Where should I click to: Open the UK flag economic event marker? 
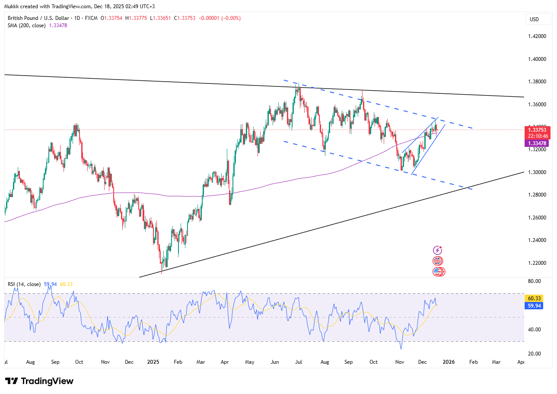tap(438, 261)
